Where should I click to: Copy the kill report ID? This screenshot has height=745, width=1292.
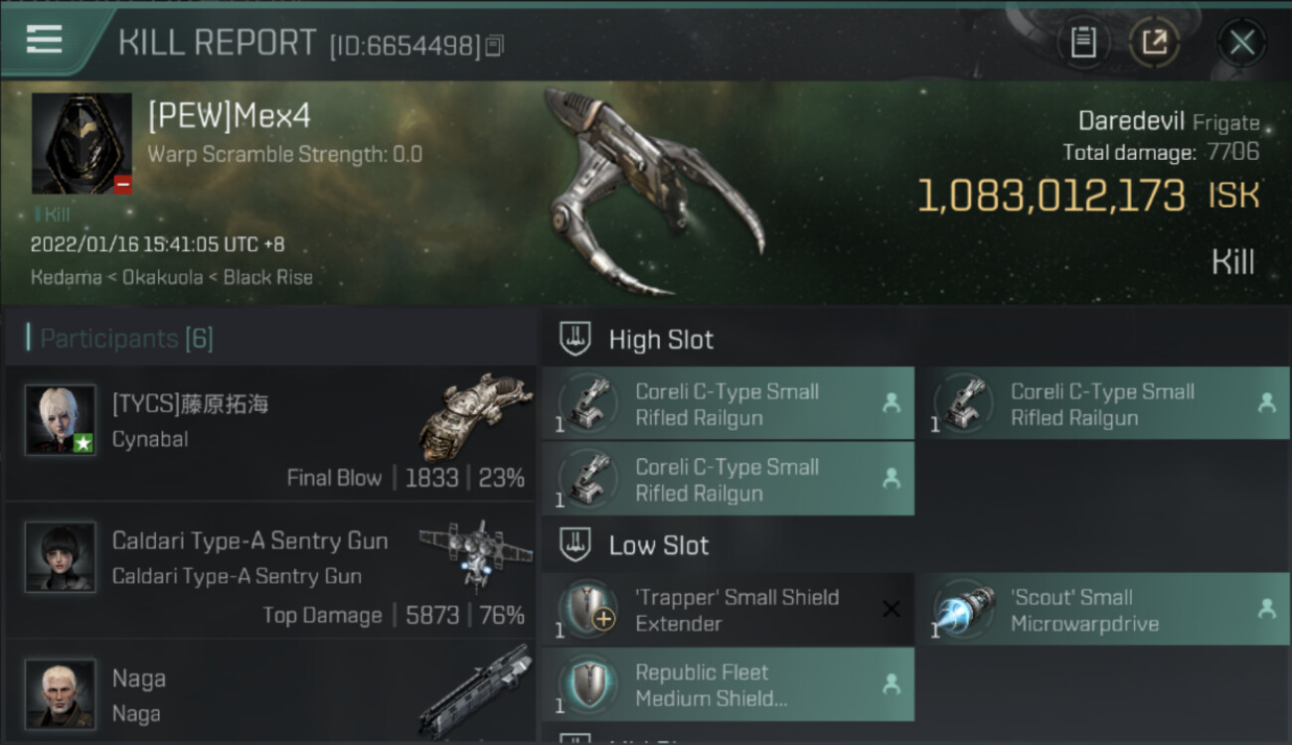pos(495,45)
